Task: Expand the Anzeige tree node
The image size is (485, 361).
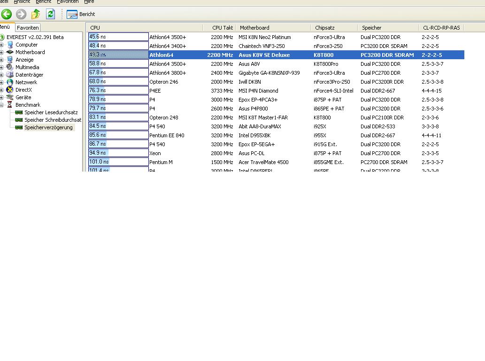Action: point(1,59)
